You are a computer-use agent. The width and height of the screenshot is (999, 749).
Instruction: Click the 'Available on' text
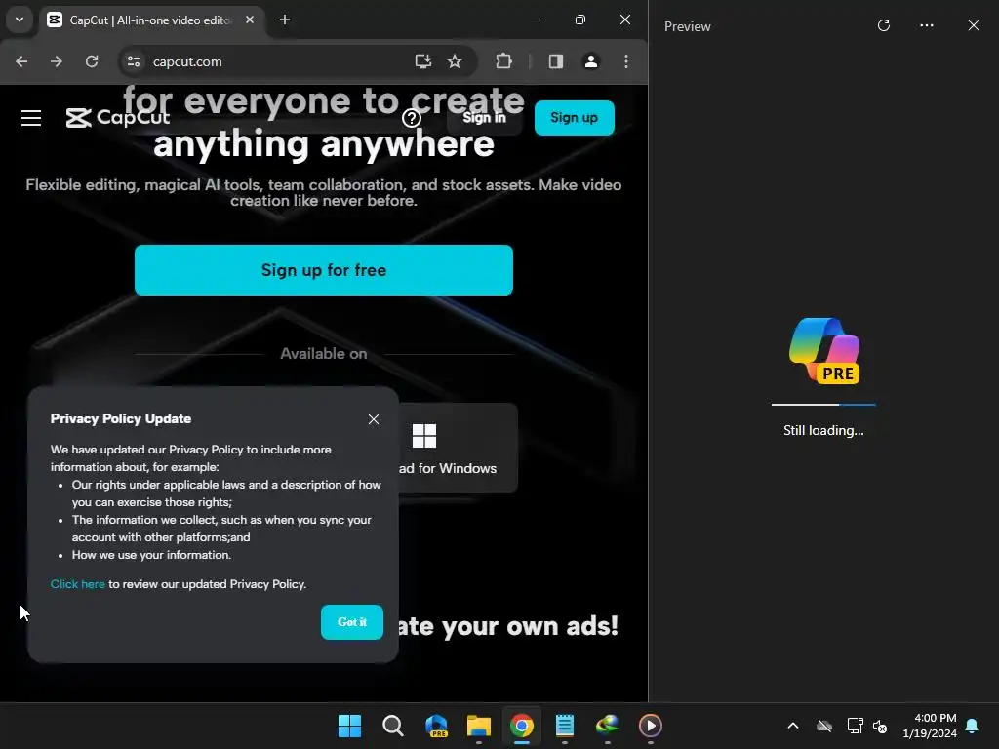(x=324, y=353)
